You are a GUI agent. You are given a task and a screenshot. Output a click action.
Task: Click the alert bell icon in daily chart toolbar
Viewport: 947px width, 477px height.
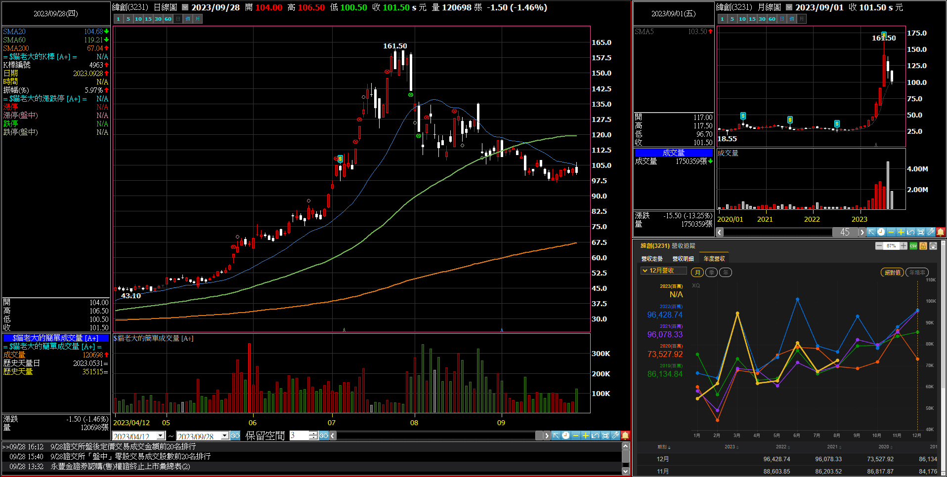[625, 436]
